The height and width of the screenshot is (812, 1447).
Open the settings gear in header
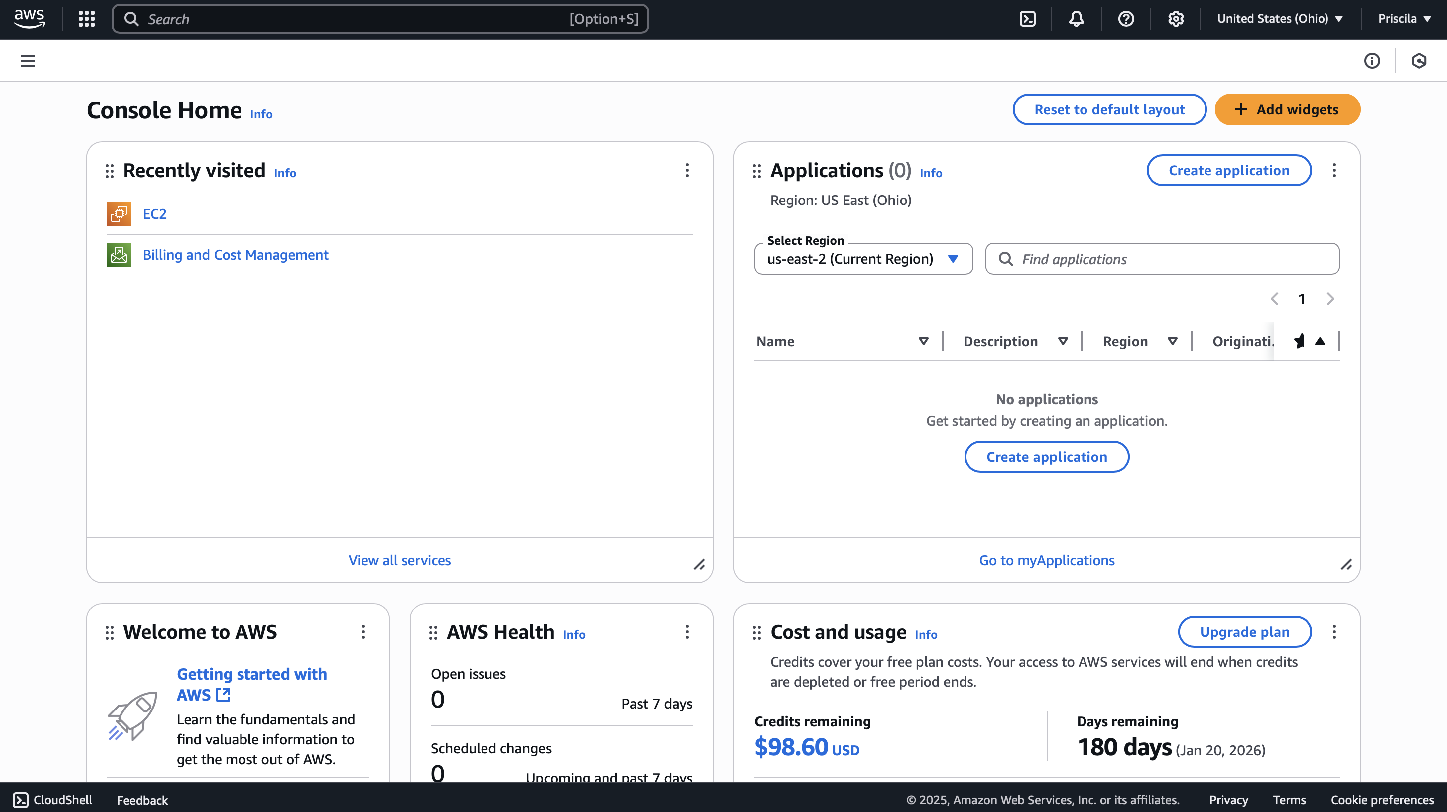[x=1175, y=19]
